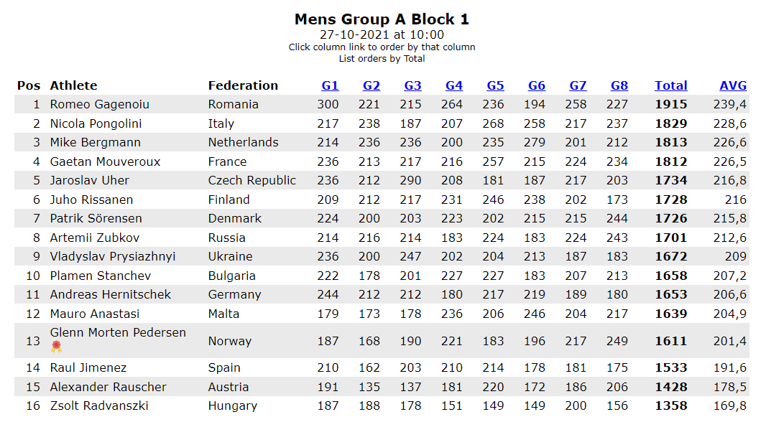Click the medal icon under Glenn Morten Pedersen

click(57, 347)
